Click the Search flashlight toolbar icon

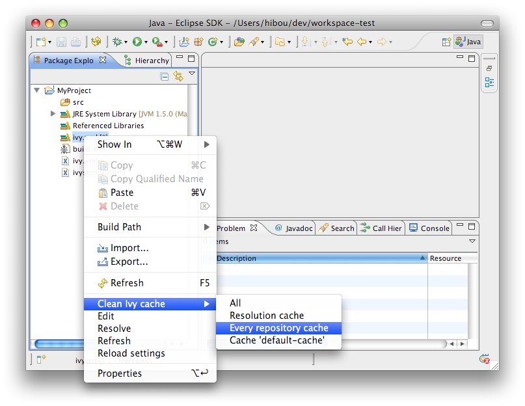tap(253, 42)
